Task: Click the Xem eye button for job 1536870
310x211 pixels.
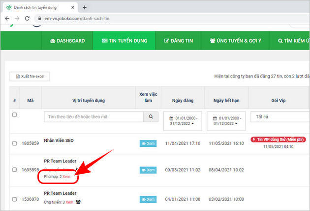Action: coord(148,199)
